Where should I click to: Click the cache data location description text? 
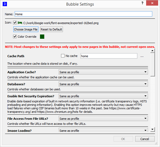pos(43,64)
